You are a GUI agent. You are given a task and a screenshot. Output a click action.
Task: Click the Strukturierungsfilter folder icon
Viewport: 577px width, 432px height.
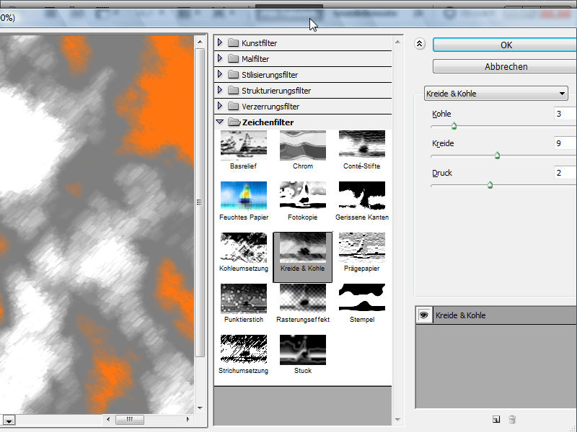click(233, 91)
